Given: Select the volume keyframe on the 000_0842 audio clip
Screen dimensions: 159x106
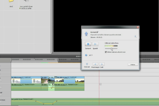Looking at the screenshot, I should [51, 88].
